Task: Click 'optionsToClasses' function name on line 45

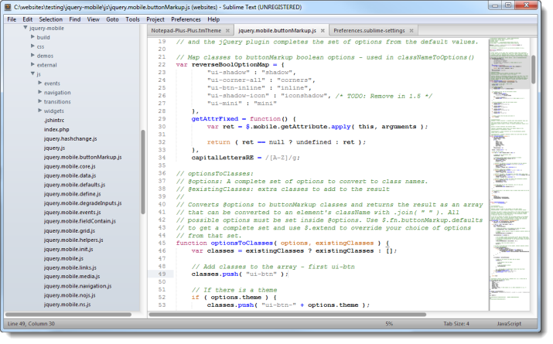Action: click(242, 243)
